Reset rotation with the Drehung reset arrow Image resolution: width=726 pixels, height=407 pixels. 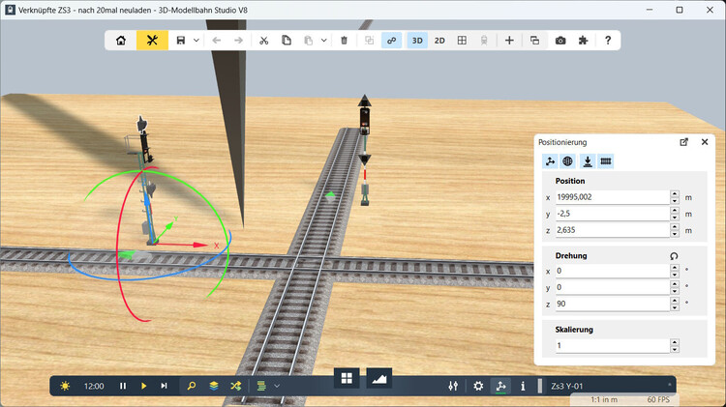point(675,255)
